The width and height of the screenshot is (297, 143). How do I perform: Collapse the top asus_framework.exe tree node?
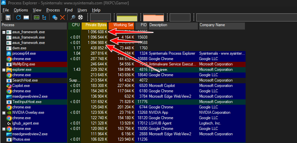(4, 32)
